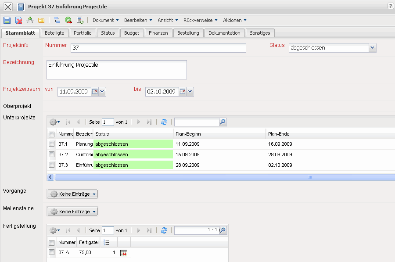
Task: Click the yellow folder icon in toolbar
Action: point(41,20)
